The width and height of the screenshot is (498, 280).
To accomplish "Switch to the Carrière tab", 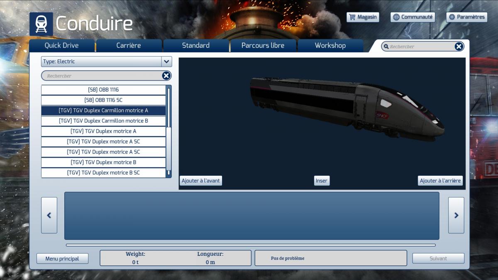I will [129, 46].
